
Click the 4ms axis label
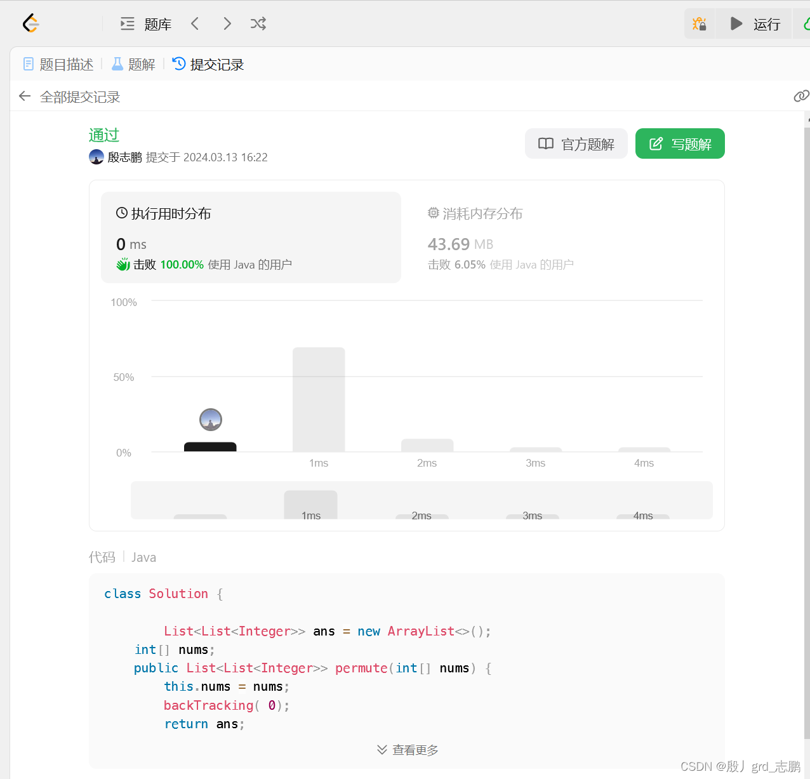644,463
